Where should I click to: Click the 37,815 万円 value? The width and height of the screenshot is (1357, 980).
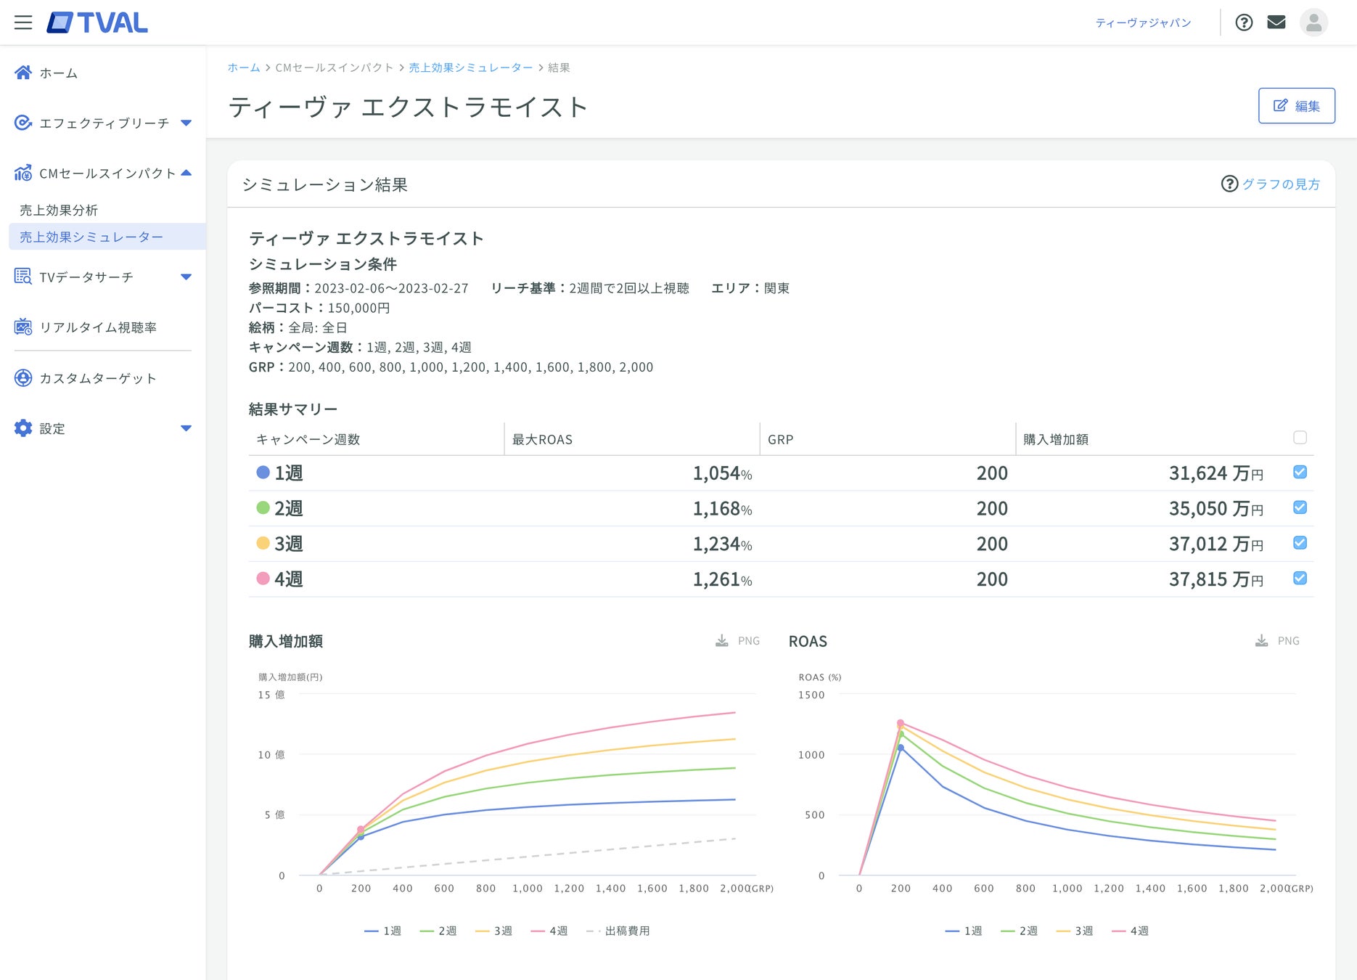point(1216,579)
